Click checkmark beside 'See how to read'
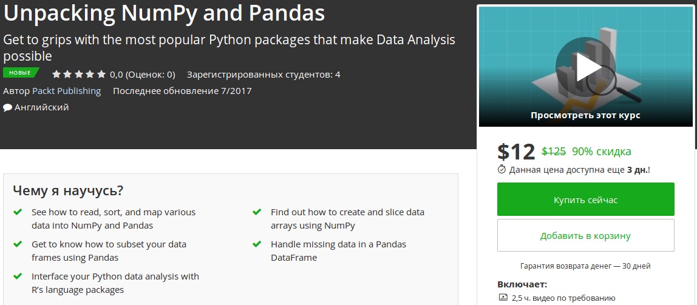 17,213
